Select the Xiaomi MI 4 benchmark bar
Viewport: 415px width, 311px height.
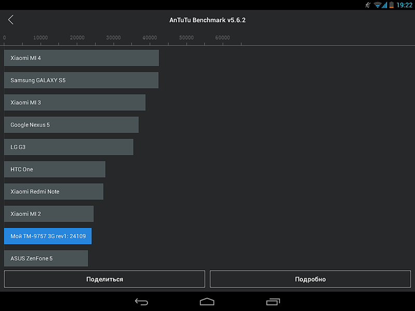point(81,58)
